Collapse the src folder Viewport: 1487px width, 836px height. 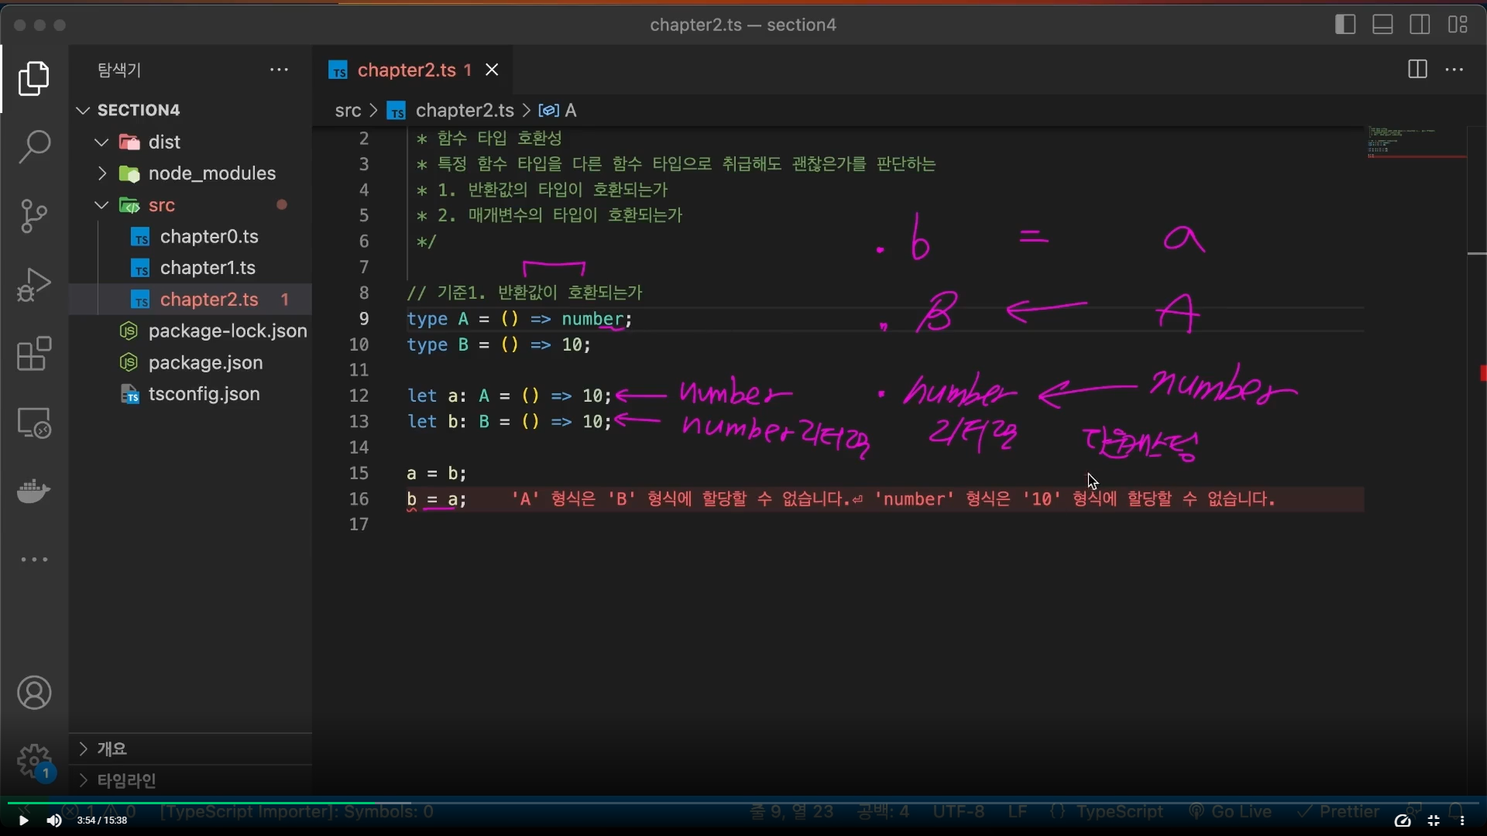tap(161, 205)
